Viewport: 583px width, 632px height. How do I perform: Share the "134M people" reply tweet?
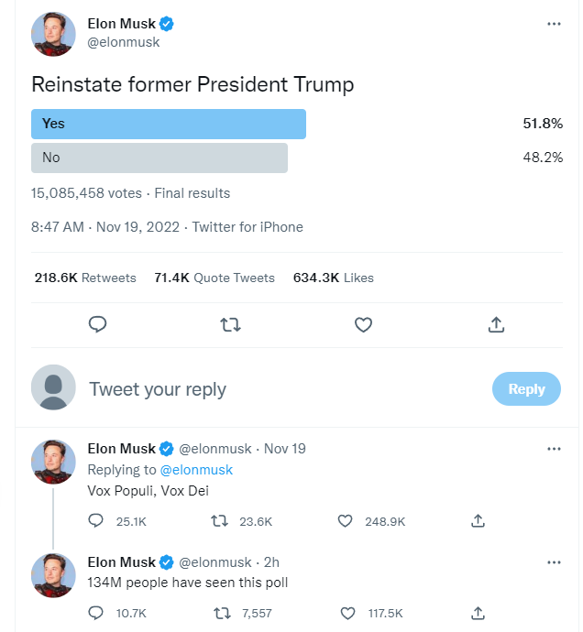click(x=478, y=612)
